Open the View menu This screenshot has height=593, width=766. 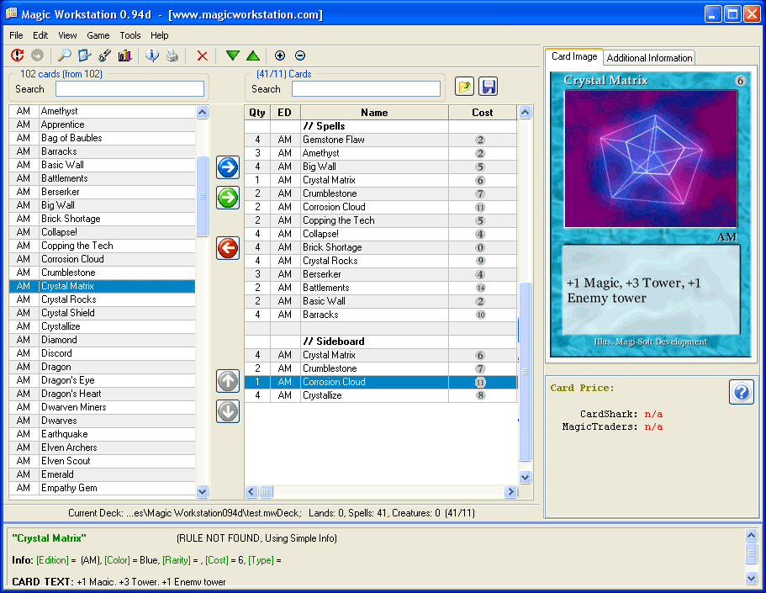(67, 35)
